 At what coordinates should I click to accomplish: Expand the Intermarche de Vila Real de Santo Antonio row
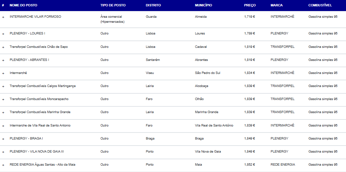(x=3, y=126)
